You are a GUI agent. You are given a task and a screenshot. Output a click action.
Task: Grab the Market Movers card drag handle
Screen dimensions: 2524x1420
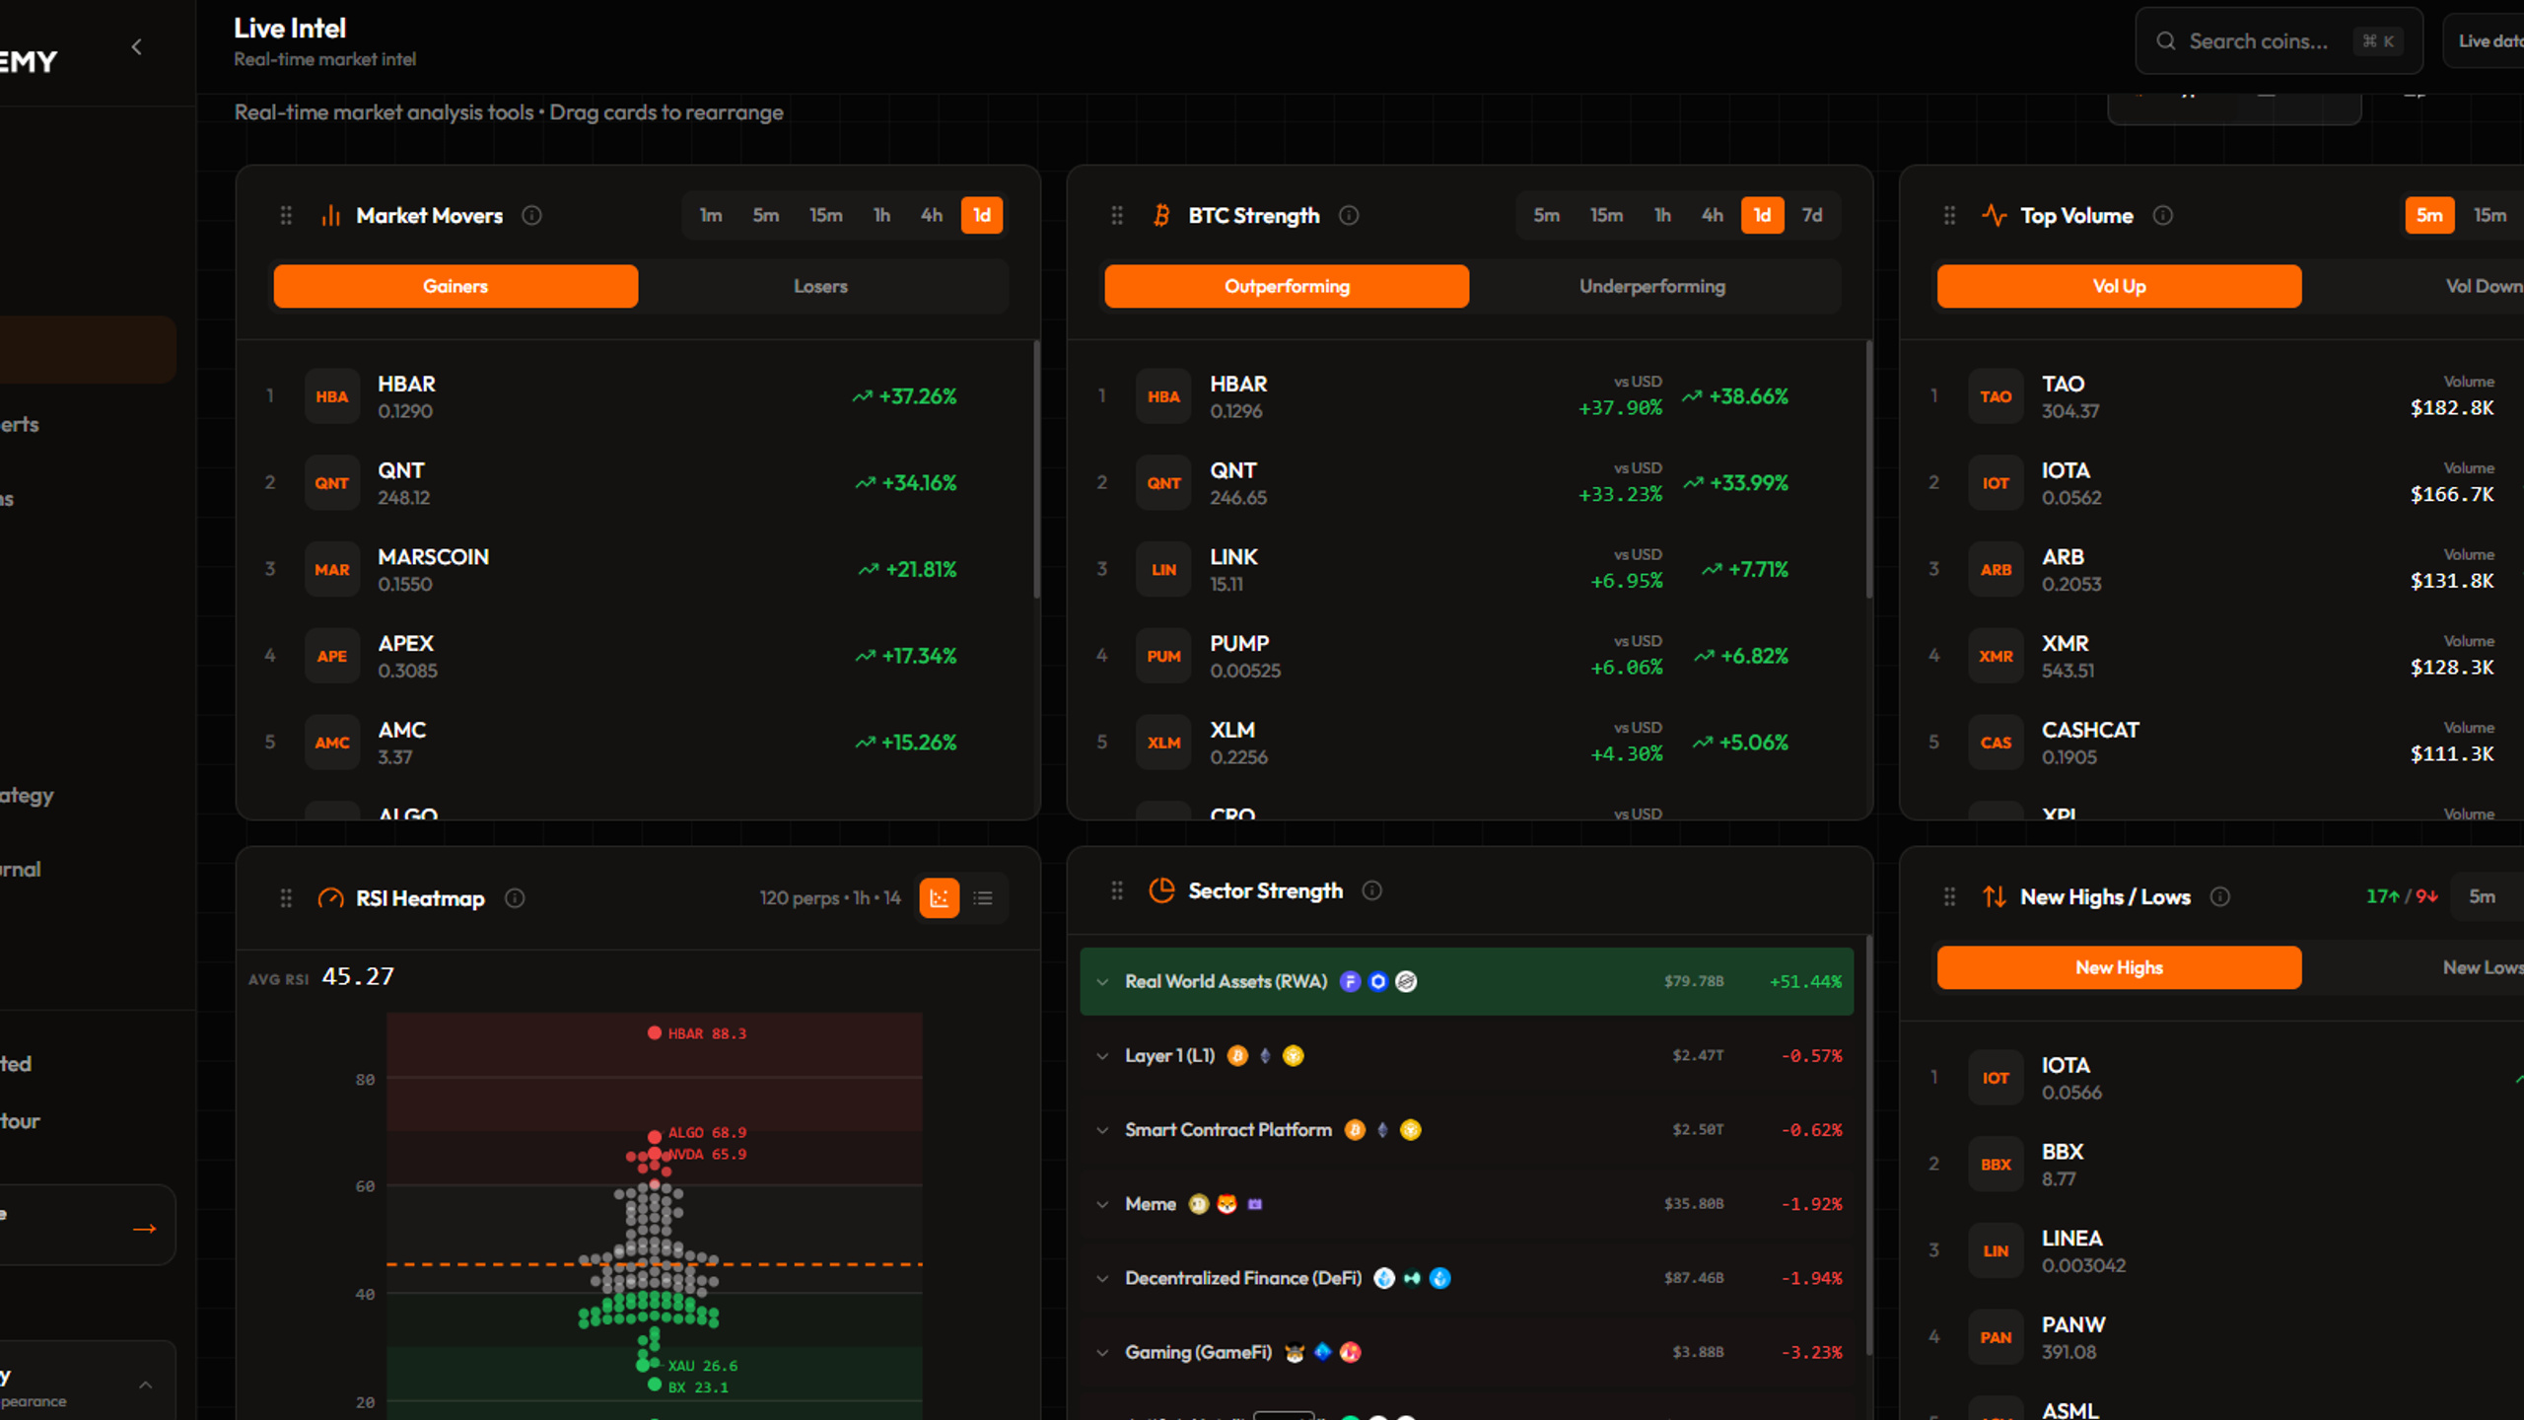pos(286,215)
